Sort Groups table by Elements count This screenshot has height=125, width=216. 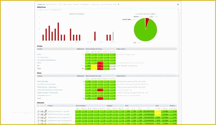[81, 49]
